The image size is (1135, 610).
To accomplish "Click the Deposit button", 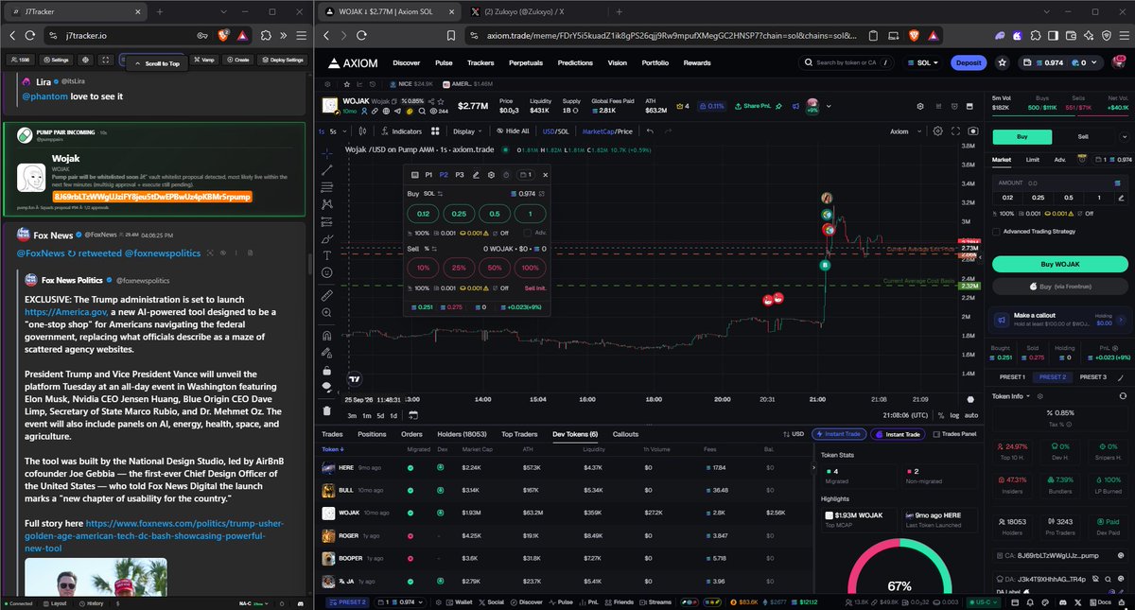I will click(969, 62).
